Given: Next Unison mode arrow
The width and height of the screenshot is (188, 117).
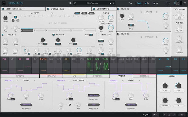Looking at the screenshot, I should coord(16,35).
